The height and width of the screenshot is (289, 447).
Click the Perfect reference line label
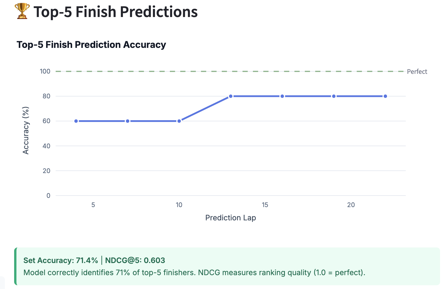[417, 72]
